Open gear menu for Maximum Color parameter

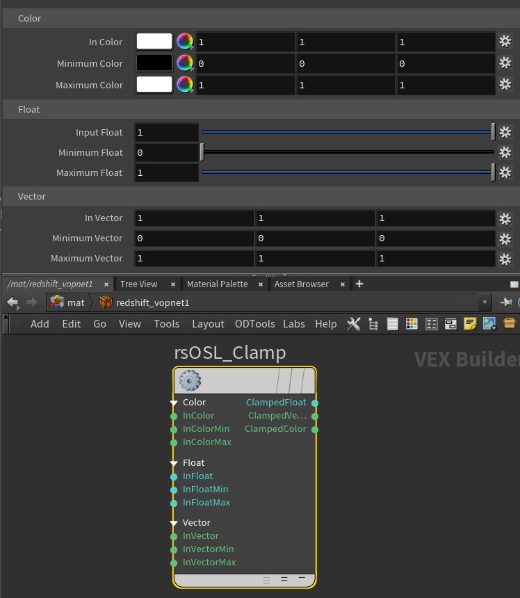505,85
